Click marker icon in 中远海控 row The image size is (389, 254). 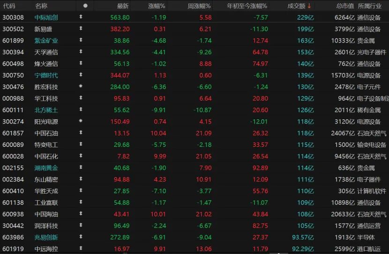pyautogui.click(x=81, y=248)
